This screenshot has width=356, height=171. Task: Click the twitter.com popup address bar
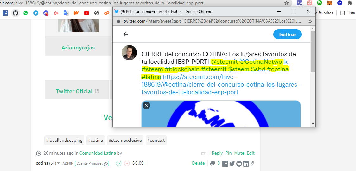point(212,21)
